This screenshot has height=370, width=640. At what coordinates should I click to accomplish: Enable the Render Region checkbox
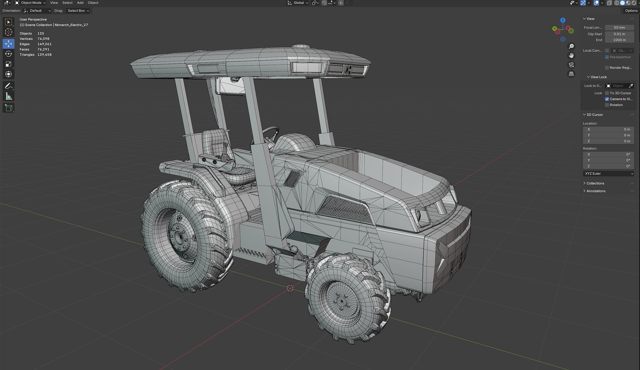pyautogui.click(x=607, y=68)
